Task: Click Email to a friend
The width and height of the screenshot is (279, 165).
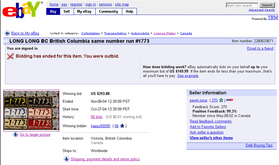Action: (x=260, y=49)
